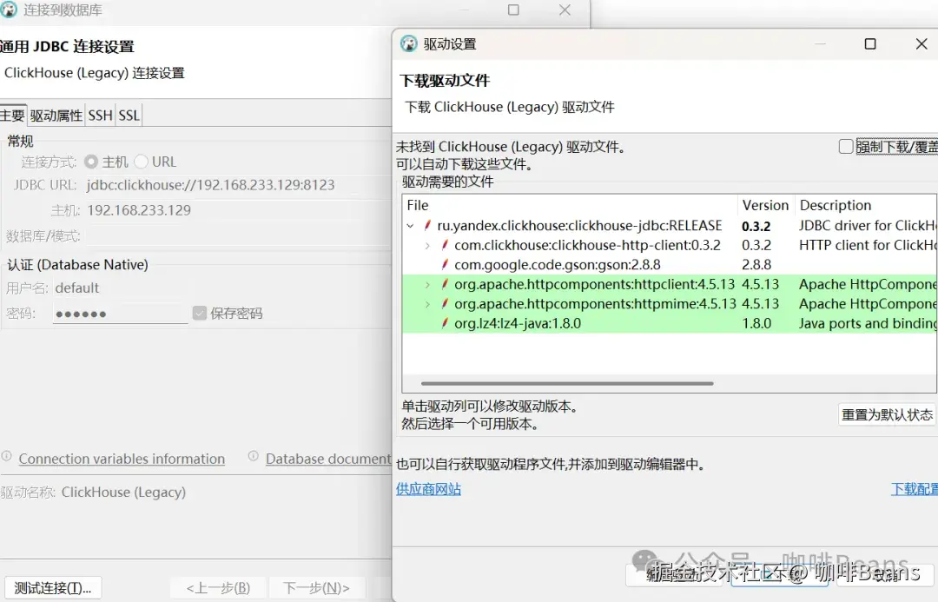Click the 密码 password field
938x602 pixels.
click(120, 314)
